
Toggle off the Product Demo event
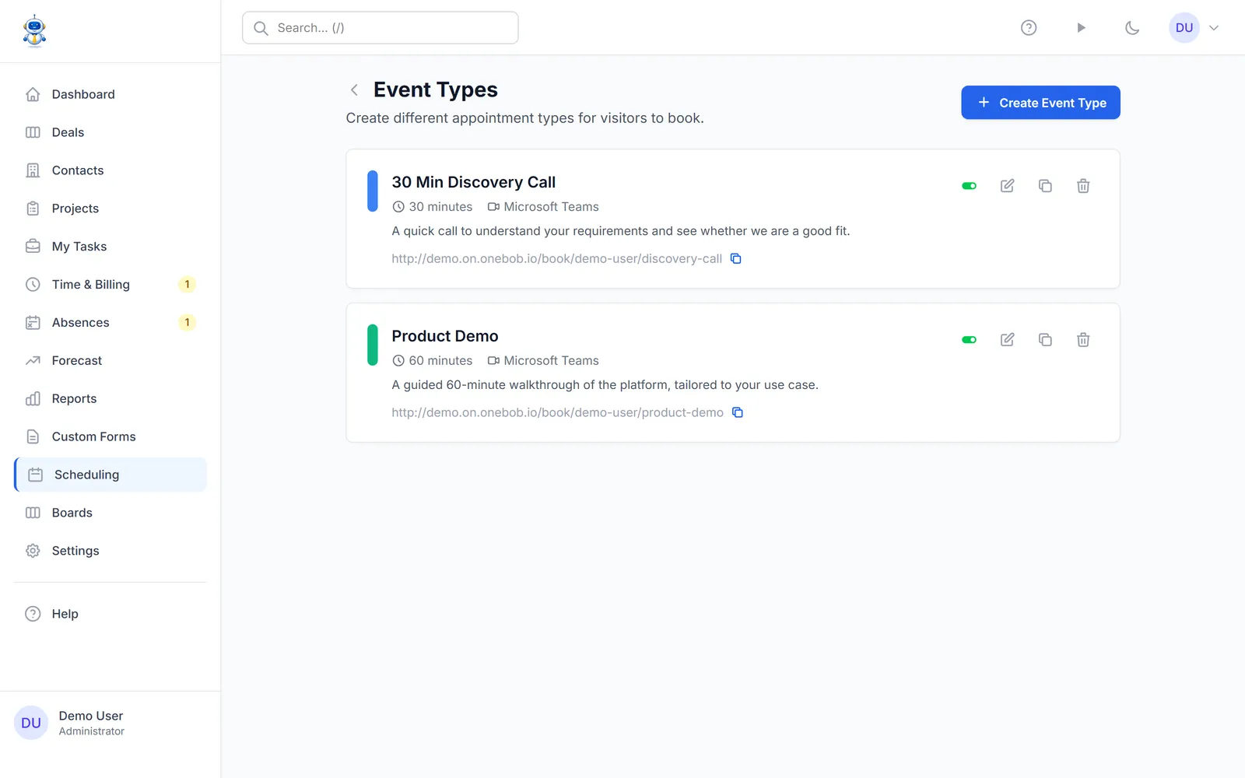[969, 340]
